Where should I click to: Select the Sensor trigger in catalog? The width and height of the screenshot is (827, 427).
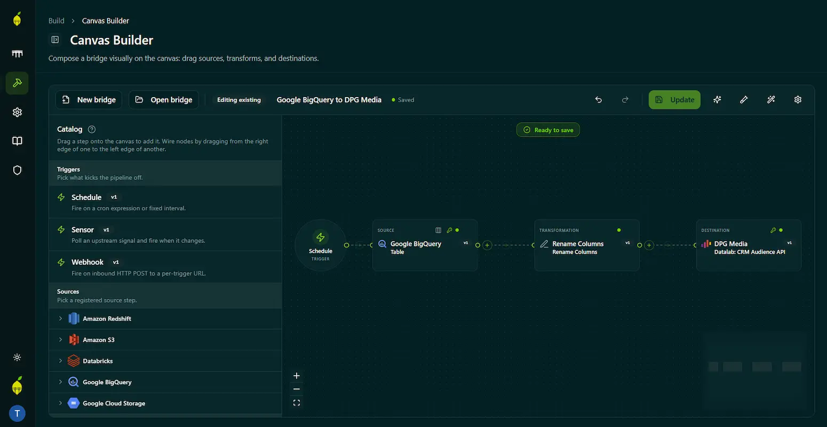click(x=165, y=235)
